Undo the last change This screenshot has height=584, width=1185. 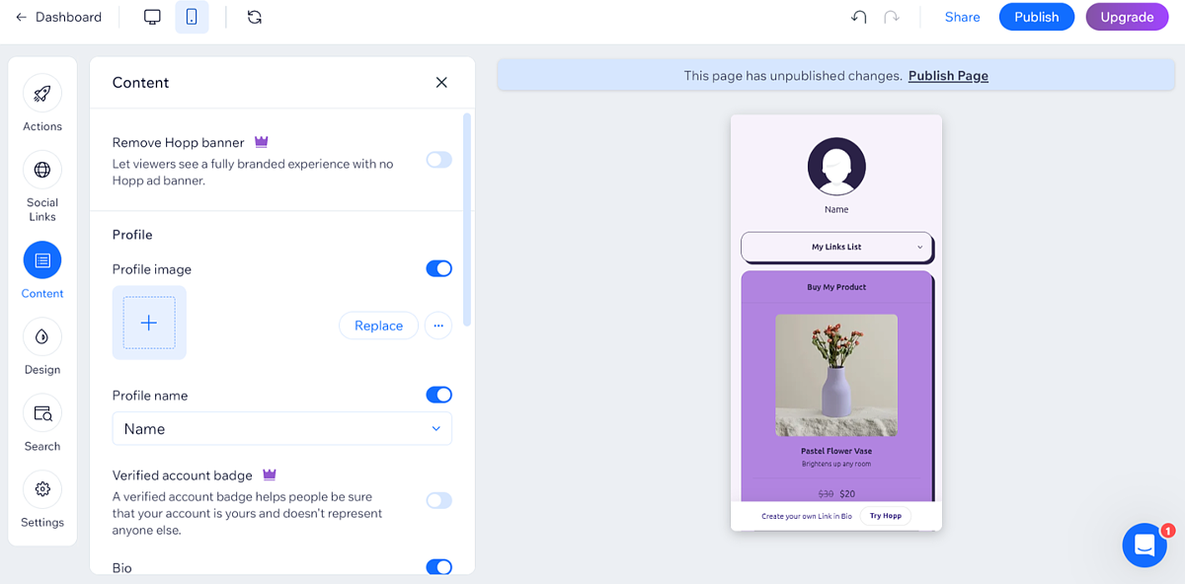(x=859, y=17)
